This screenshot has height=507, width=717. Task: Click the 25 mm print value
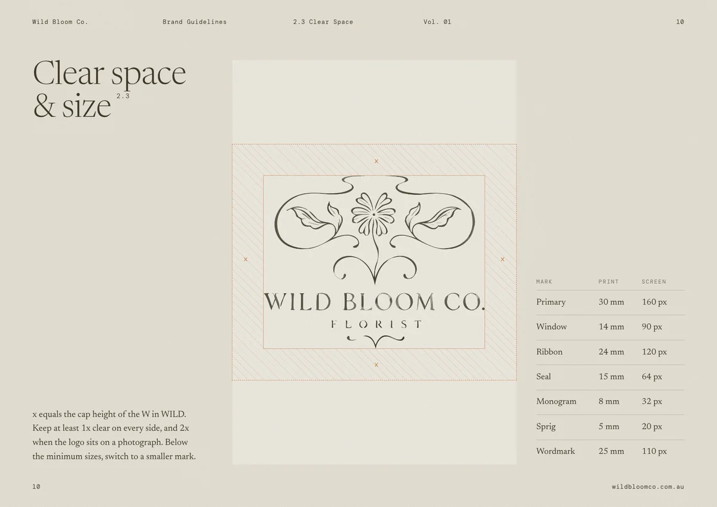(x=611, y=451)
